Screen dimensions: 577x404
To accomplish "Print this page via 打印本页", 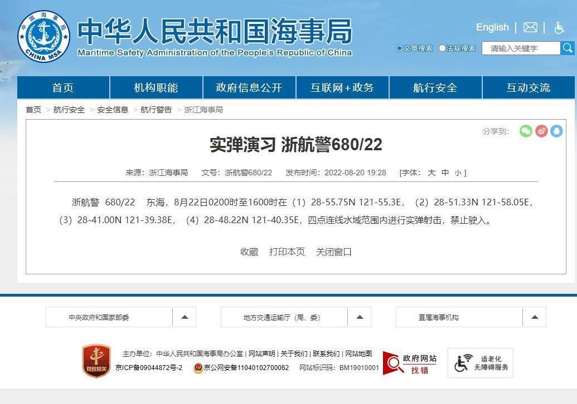I will click(x=287, y=252).
